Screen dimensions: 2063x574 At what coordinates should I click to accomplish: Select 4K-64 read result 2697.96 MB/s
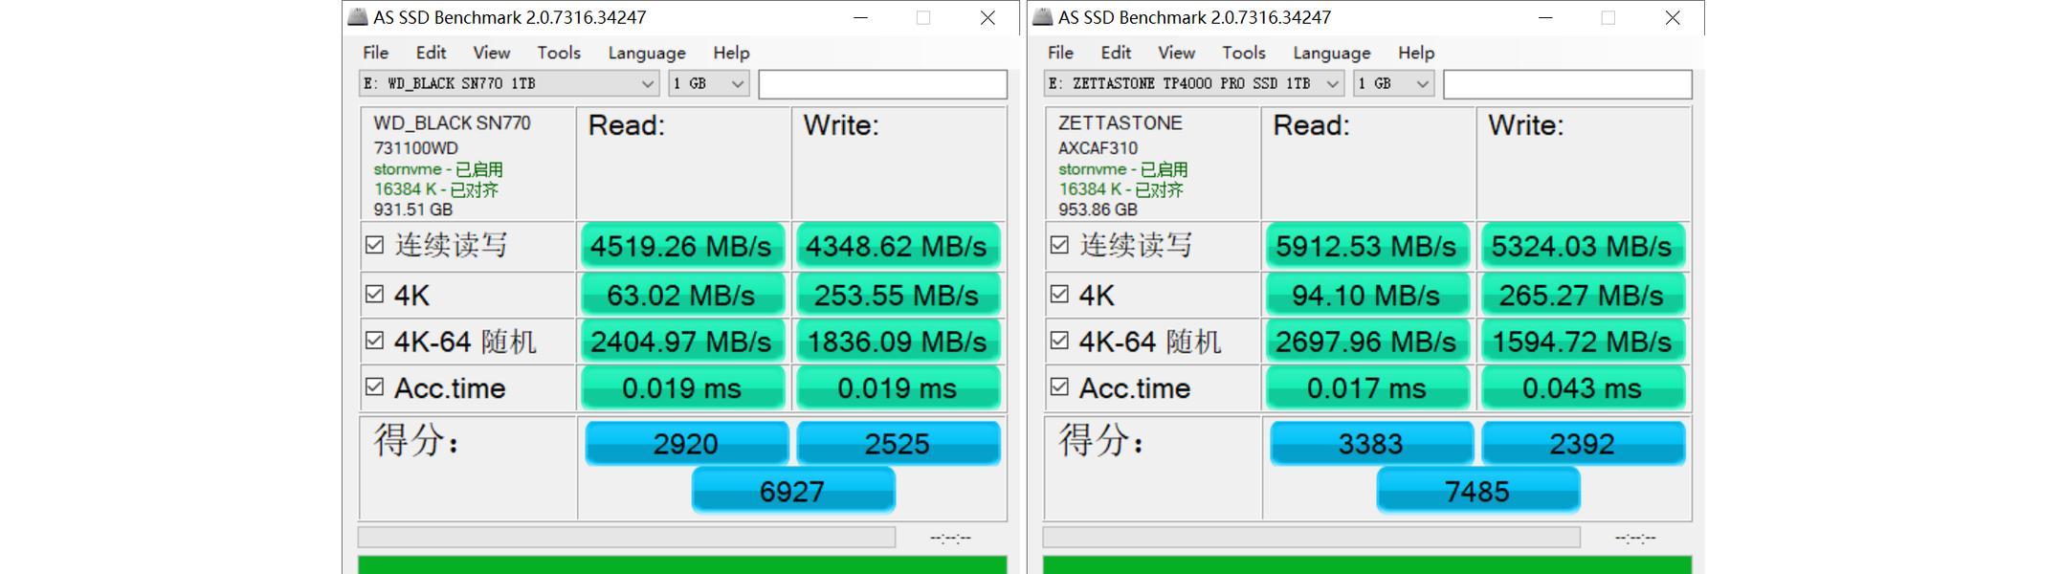1366,342
